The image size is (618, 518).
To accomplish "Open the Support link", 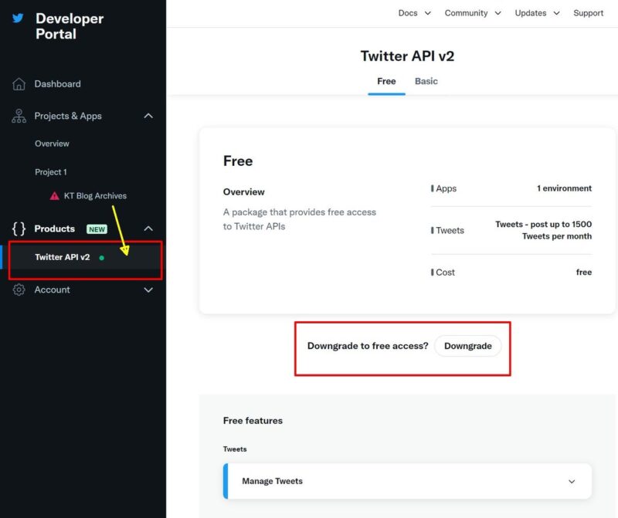I will point(588,13).
